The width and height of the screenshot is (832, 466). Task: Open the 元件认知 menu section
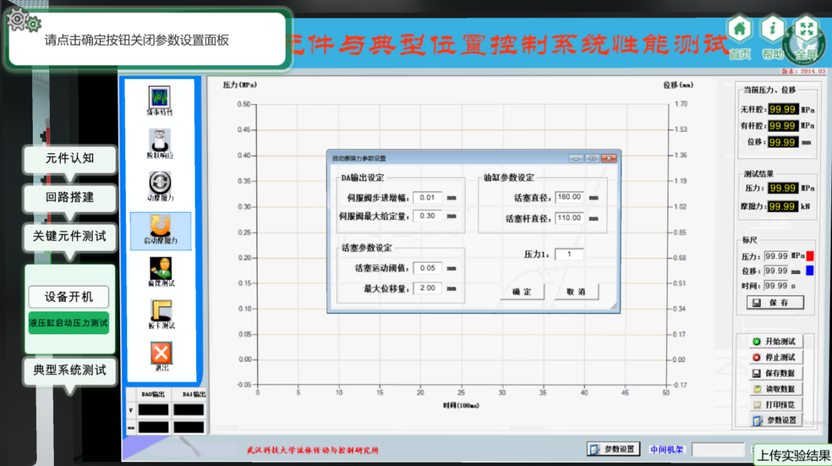click(69, 159)
